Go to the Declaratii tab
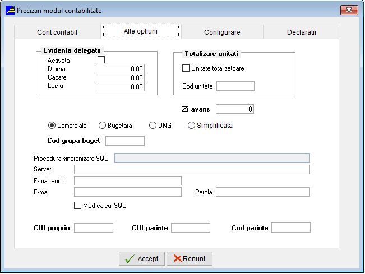The width and height of the screenshot is (365, 274). click(x=301, y=32)
